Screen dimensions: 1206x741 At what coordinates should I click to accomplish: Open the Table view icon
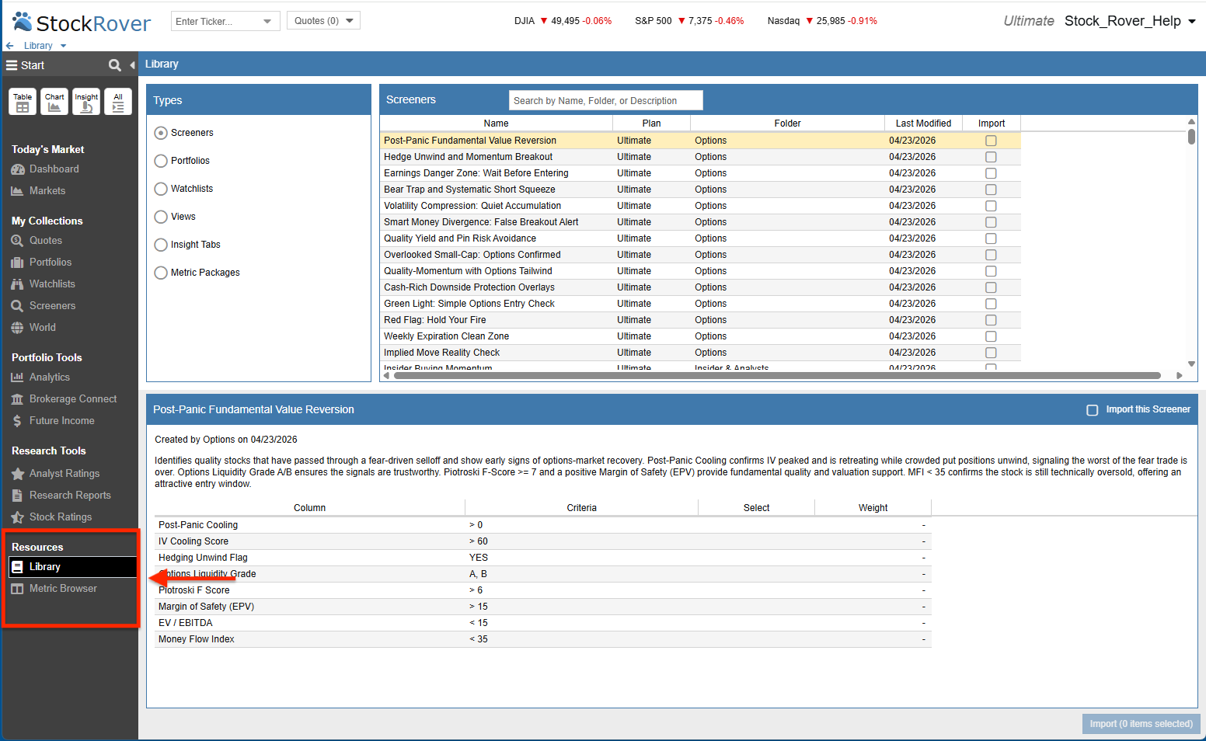pos(23,101)
